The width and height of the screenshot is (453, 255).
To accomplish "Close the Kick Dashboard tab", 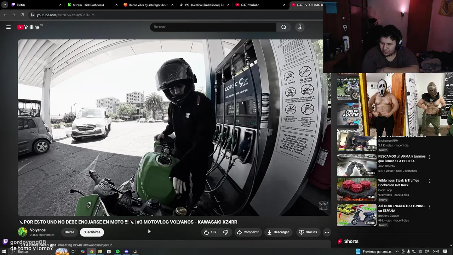I will click(116, 5).
